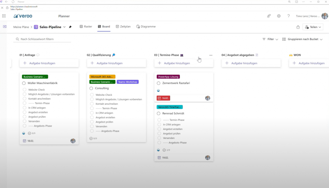Mark the Müller Maschinenfabrik task complete
The image size is (329, 188).
(x=24, y=82)
